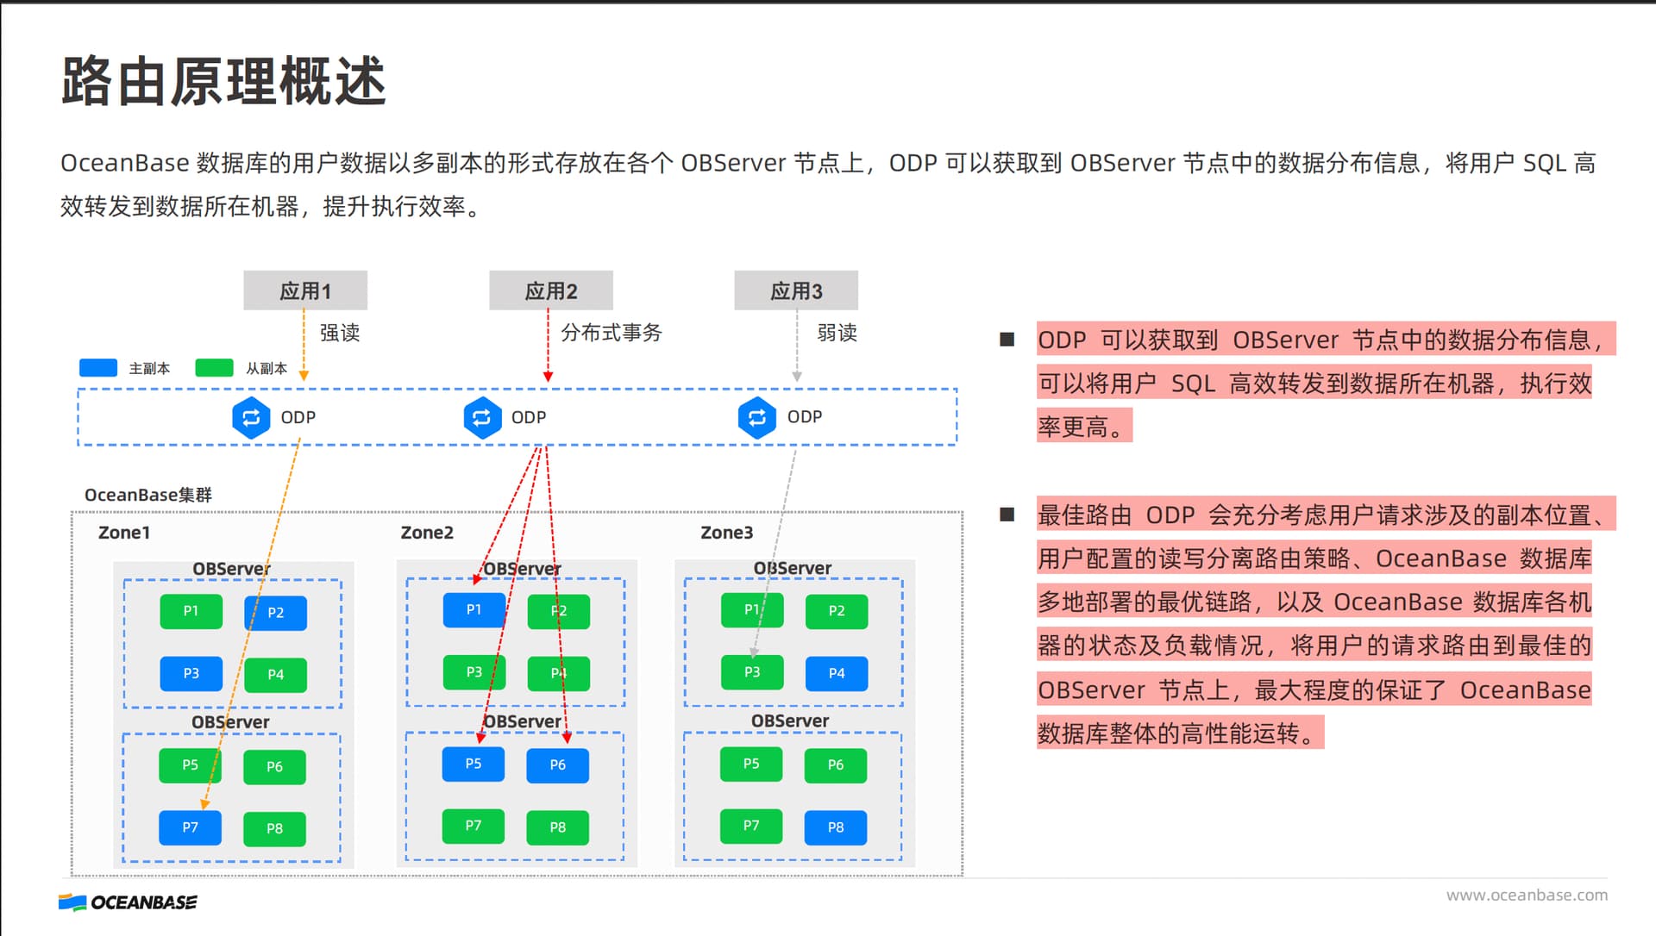Click the ODP icon below 应用3
The height and width of the screenshot is (936, 1656).
tap(757, 418)
